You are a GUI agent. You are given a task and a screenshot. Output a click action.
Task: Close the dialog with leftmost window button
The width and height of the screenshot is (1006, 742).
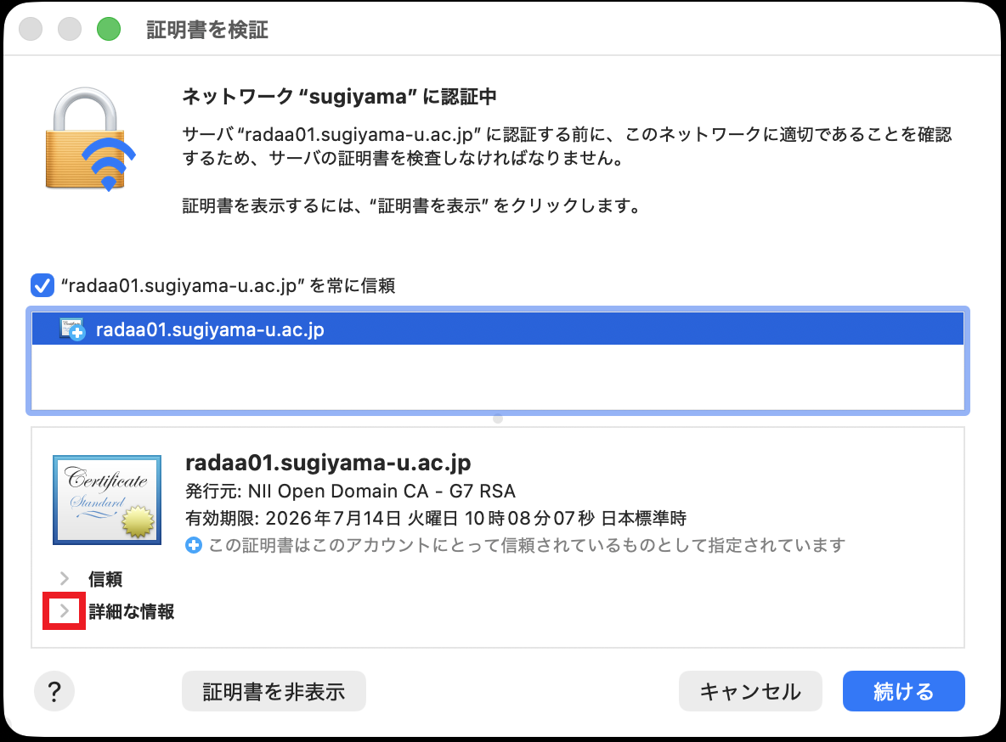coord(31,29)
